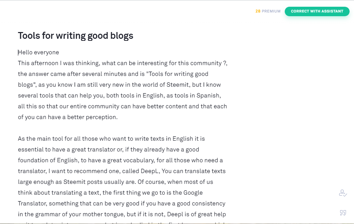Screen dimensions: 354x224
Task: Place cursor on the 'Hello everyone' line
Action: 39,52
